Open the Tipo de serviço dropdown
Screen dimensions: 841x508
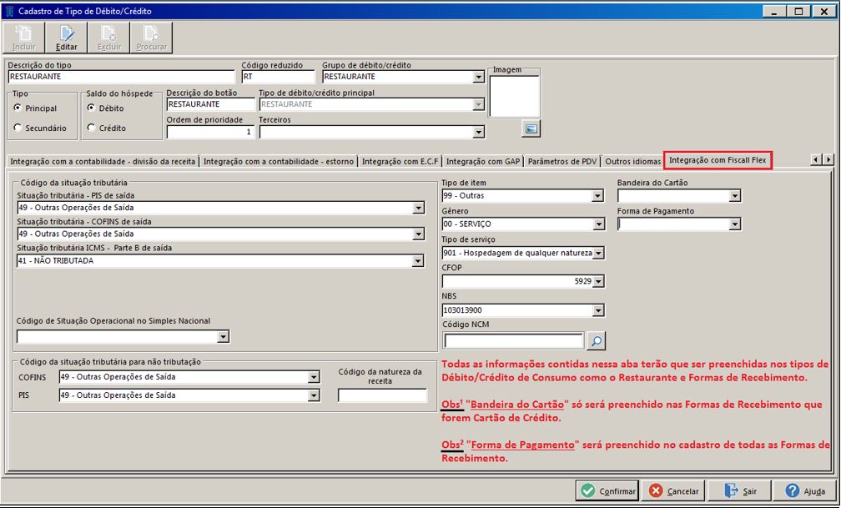click(598, 254)
